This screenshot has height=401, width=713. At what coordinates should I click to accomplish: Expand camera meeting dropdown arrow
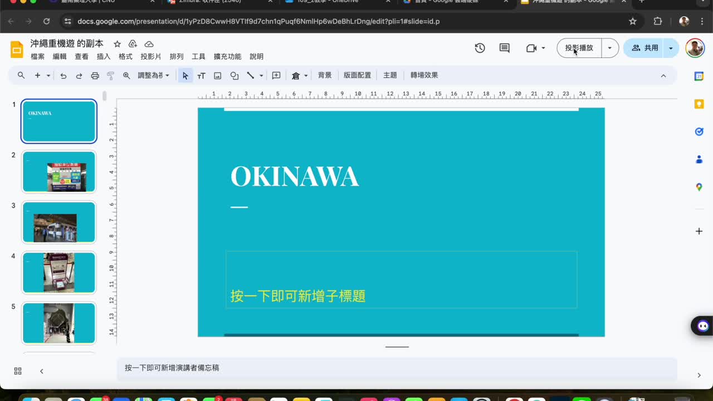click(x=543, y=48)
